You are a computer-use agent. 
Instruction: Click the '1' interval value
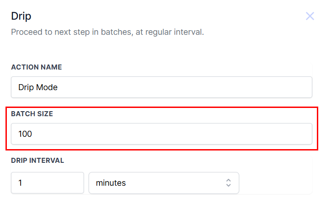tap(20, 183)
